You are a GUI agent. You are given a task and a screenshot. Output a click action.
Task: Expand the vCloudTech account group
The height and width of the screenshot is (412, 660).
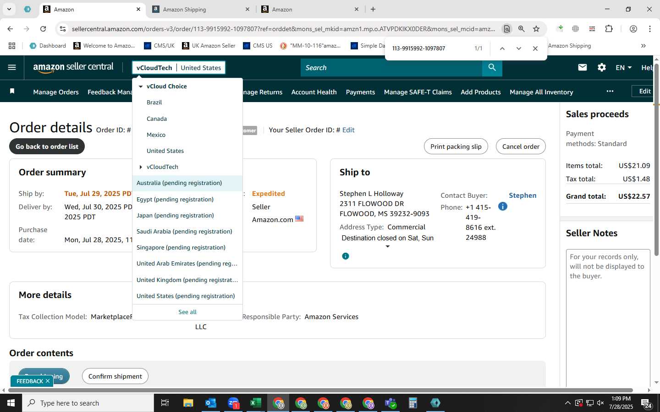tap(141, 167)
